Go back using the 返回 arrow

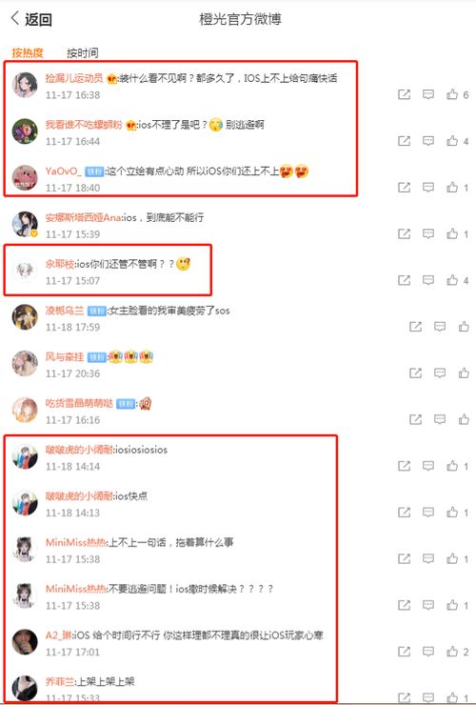point(31,19)
